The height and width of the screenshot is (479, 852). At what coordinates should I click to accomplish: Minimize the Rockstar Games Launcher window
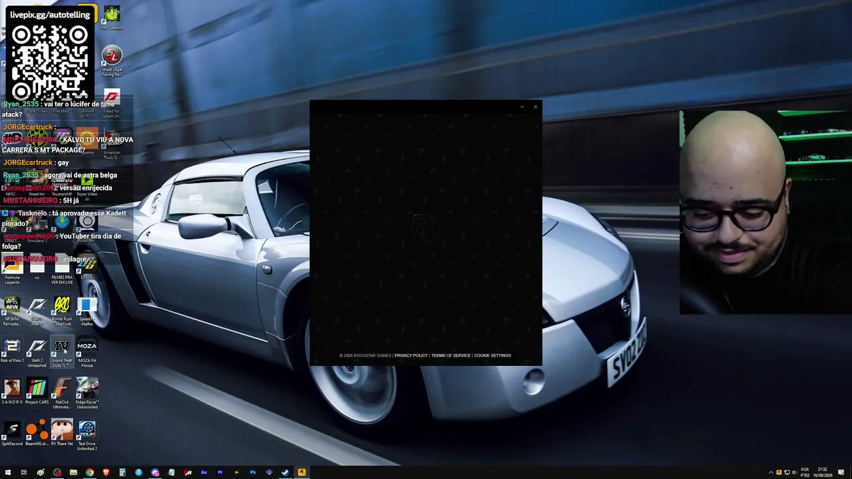522,106
